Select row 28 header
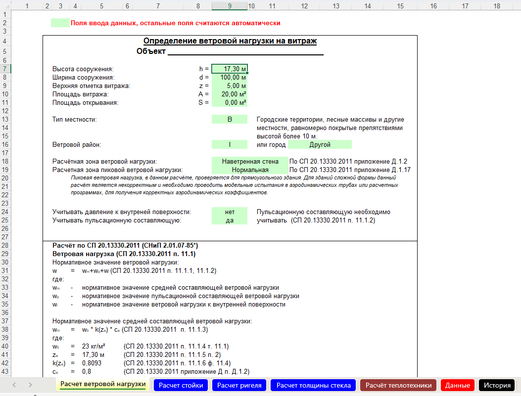The image size is (521, 396). (x=5, y=245)
